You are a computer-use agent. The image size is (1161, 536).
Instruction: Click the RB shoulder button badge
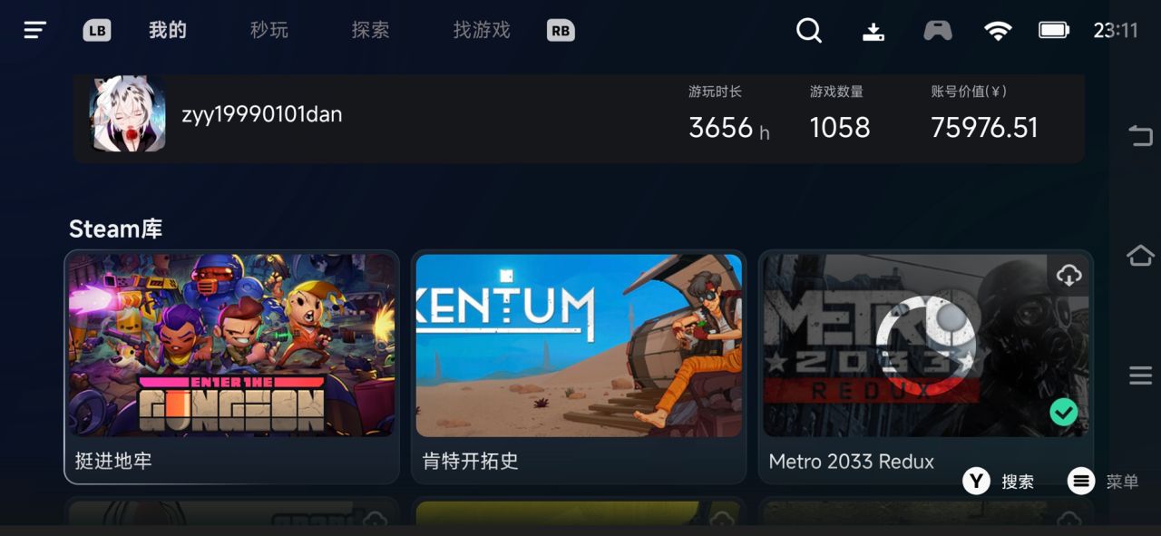pyautogui.click(x=561, y=31)
